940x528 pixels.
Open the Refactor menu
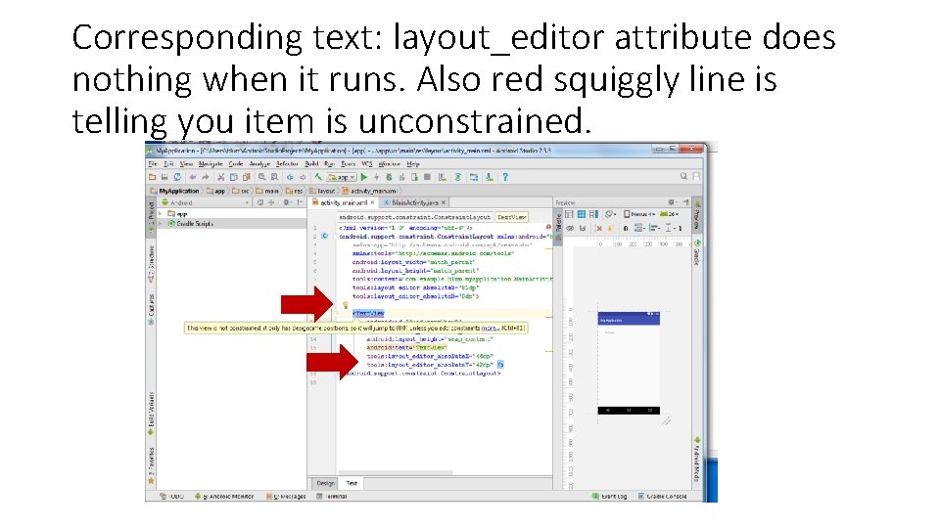coord(287,164)
